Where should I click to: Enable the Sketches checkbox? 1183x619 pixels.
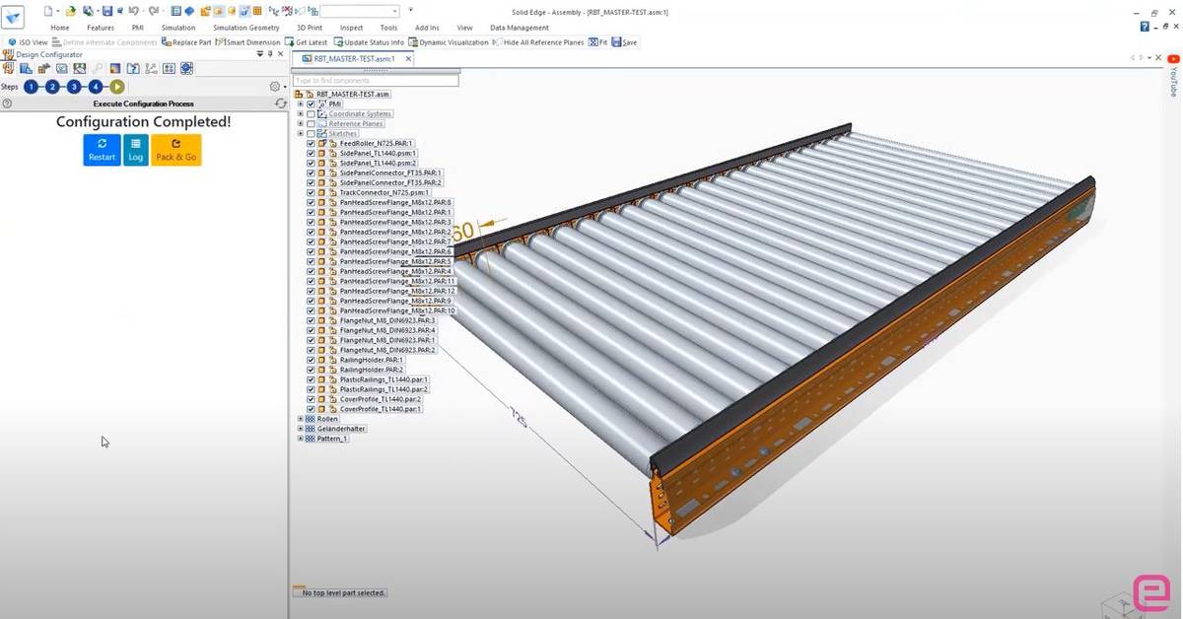pos(311,133)
